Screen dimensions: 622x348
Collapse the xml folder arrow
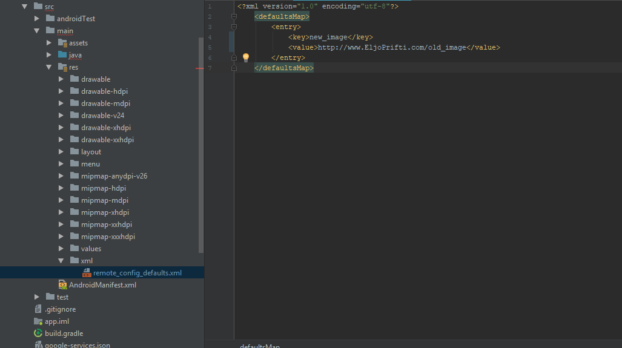(x=61, y=260)
